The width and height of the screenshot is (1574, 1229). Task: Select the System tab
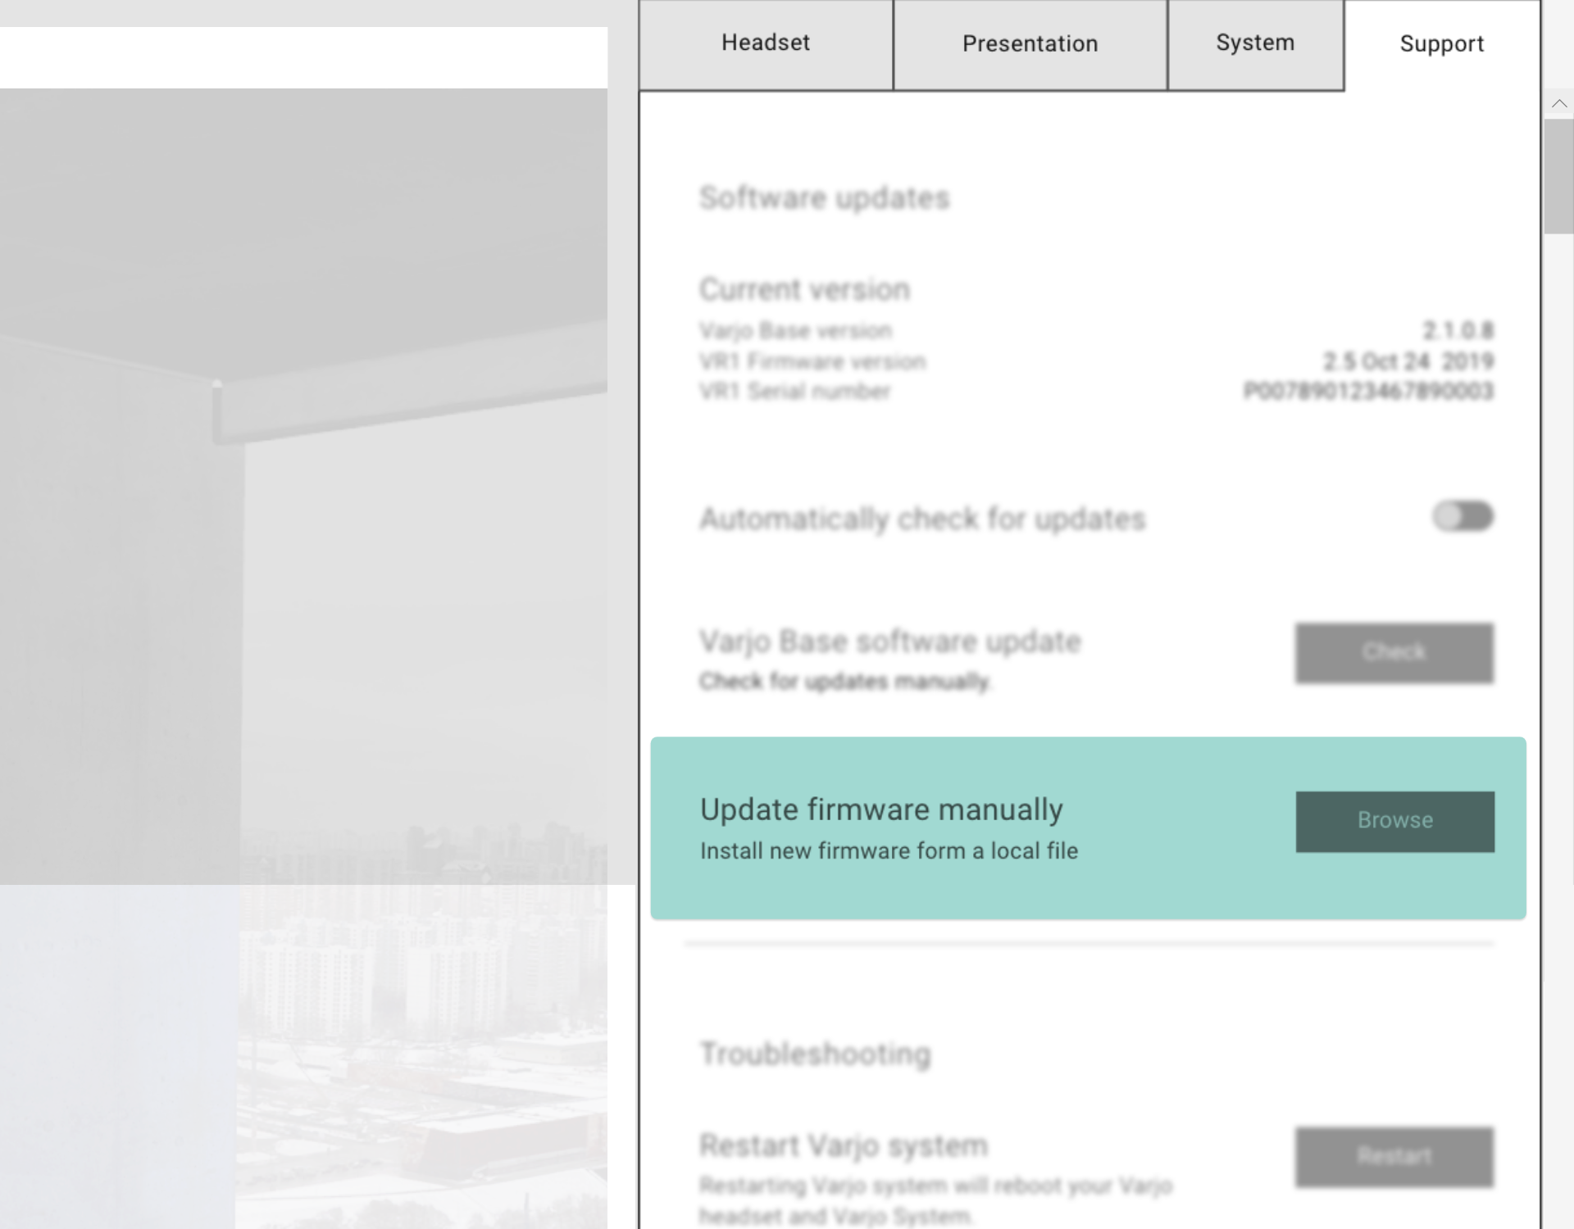pos(1255,44)
